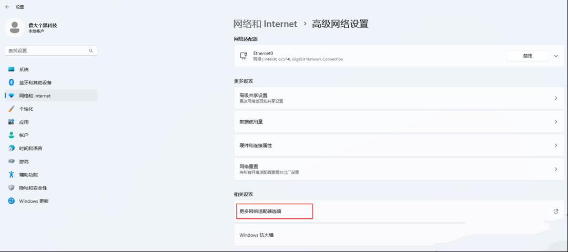
Task: Expand the Ethernet0 adapter details chevron
Action: tap(556, 56)
